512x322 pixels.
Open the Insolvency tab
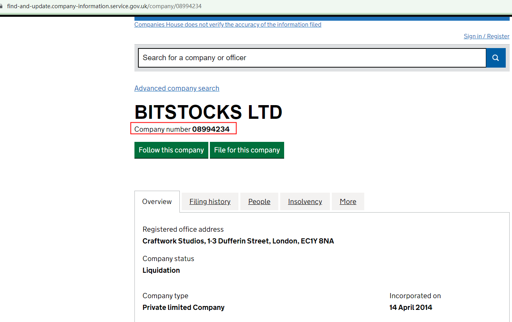[x=305, y=202]
